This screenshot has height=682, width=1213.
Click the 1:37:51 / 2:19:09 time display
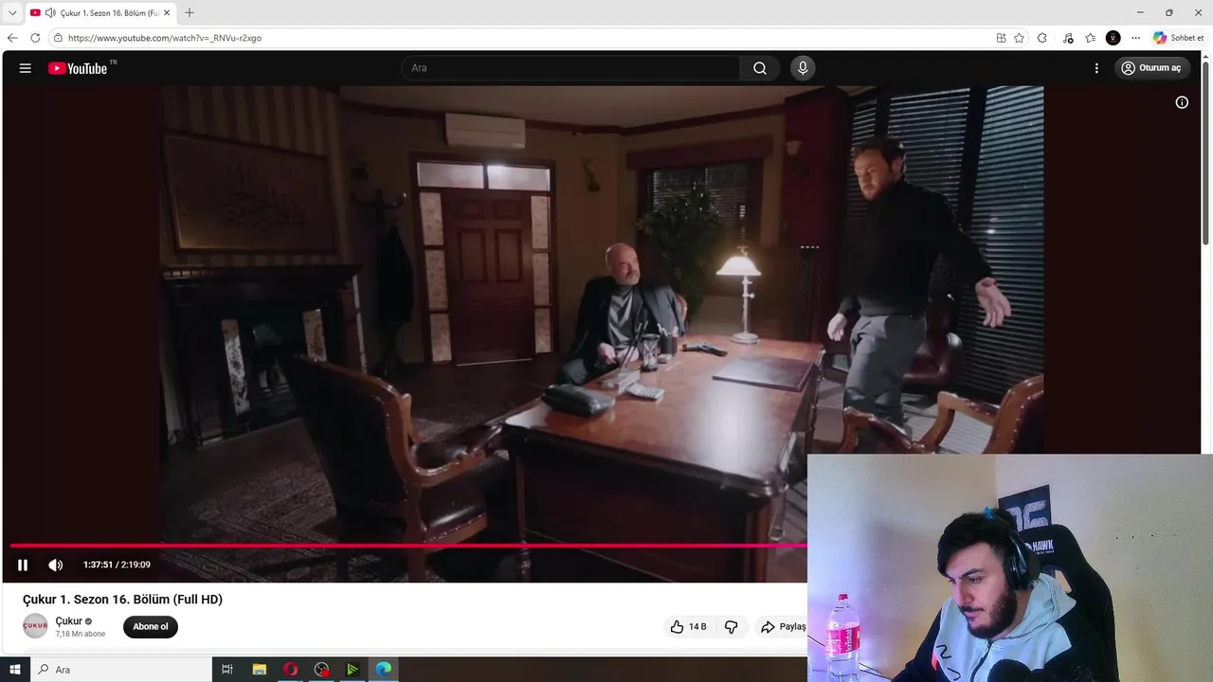[117, 565]
